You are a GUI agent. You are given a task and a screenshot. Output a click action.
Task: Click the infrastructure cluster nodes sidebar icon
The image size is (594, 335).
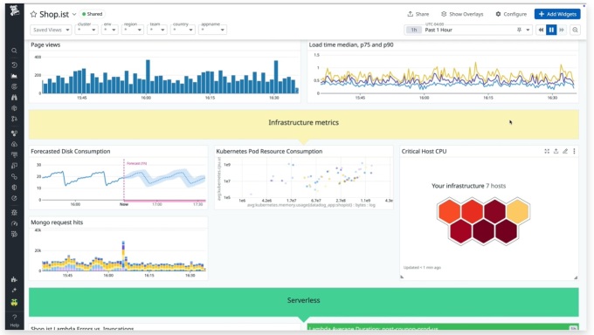14,133
